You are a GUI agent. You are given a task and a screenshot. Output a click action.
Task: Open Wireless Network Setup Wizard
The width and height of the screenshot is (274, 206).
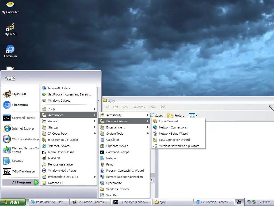[x=178, y=146]
